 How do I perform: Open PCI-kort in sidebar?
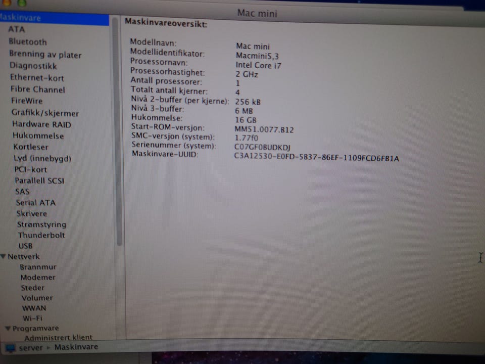[31, 170]
